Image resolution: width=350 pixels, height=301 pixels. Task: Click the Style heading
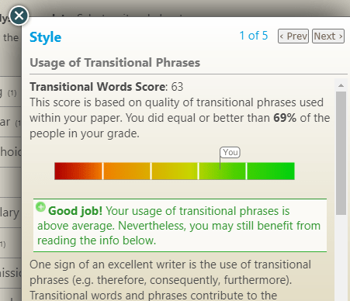pos(46,37)
